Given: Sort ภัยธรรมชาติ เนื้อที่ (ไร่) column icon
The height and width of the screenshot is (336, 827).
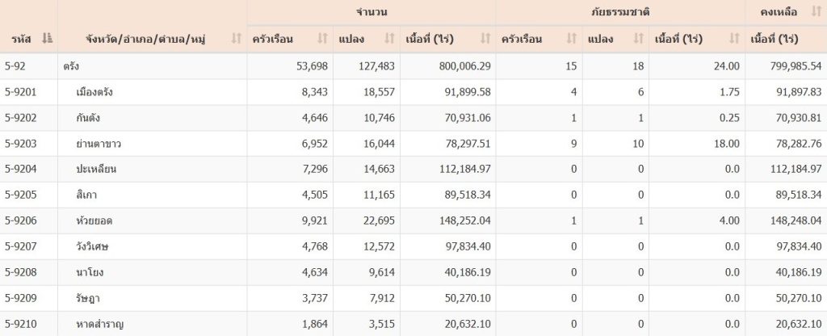Looking at the screenshot, I should [x=735, y=39].
